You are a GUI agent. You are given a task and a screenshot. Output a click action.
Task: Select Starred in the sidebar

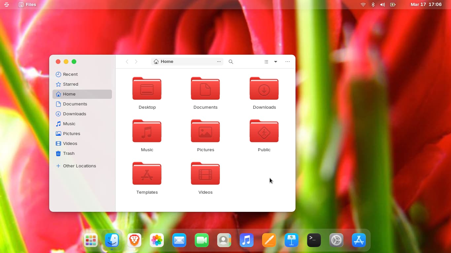70,84
